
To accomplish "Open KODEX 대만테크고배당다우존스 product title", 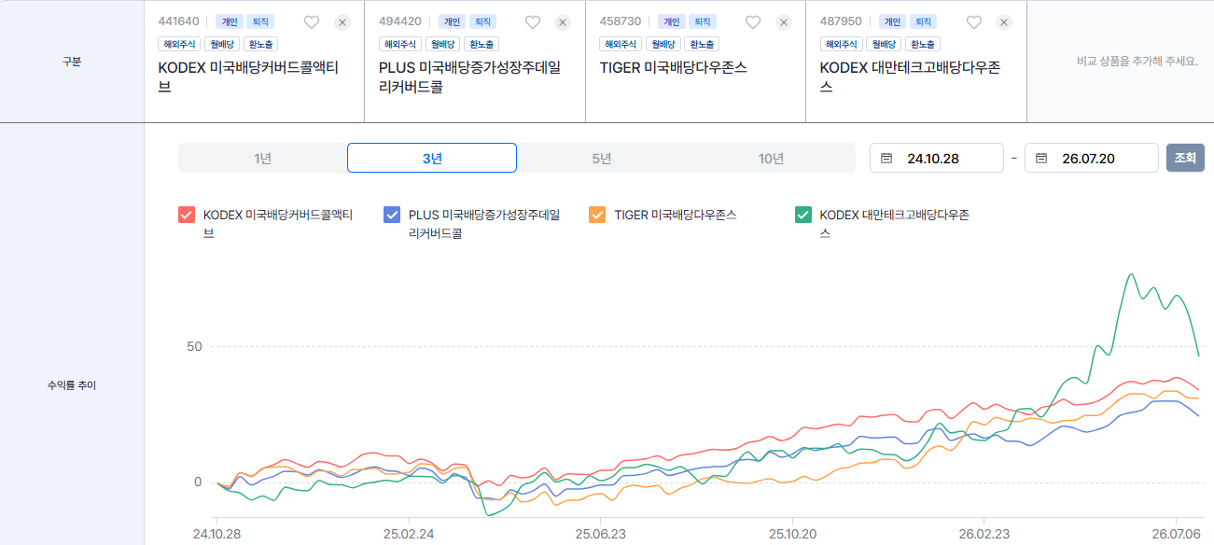I will 910,77.
